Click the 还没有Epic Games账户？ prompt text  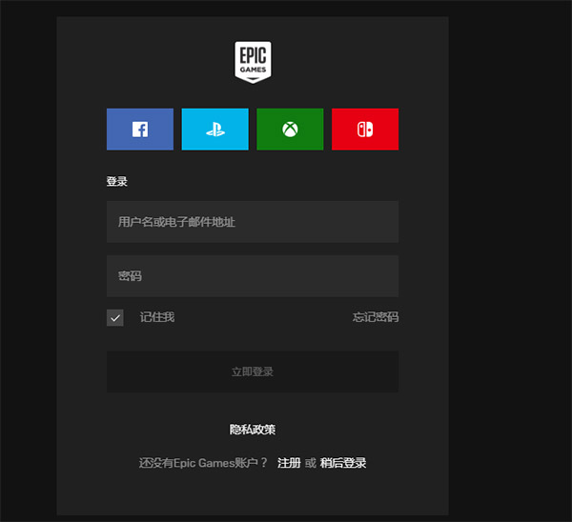click(203, 463)
